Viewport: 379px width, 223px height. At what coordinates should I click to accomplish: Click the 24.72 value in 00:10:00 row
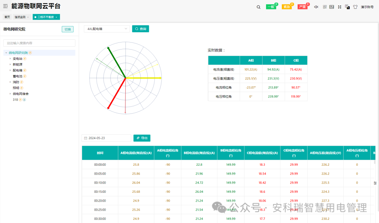tap(199, 183)
